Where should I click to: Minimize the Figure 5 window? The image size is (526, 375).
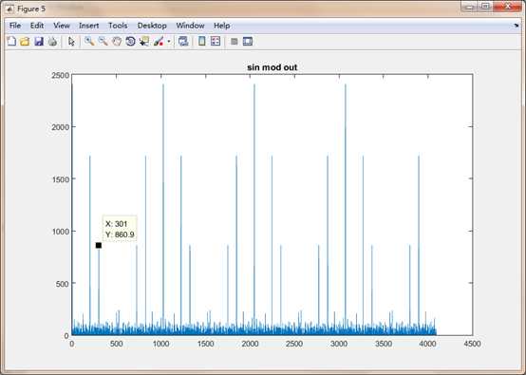point(469,7)
